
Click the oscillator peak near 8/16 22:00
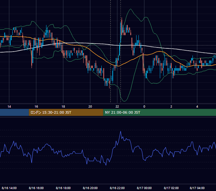point(121,131)
